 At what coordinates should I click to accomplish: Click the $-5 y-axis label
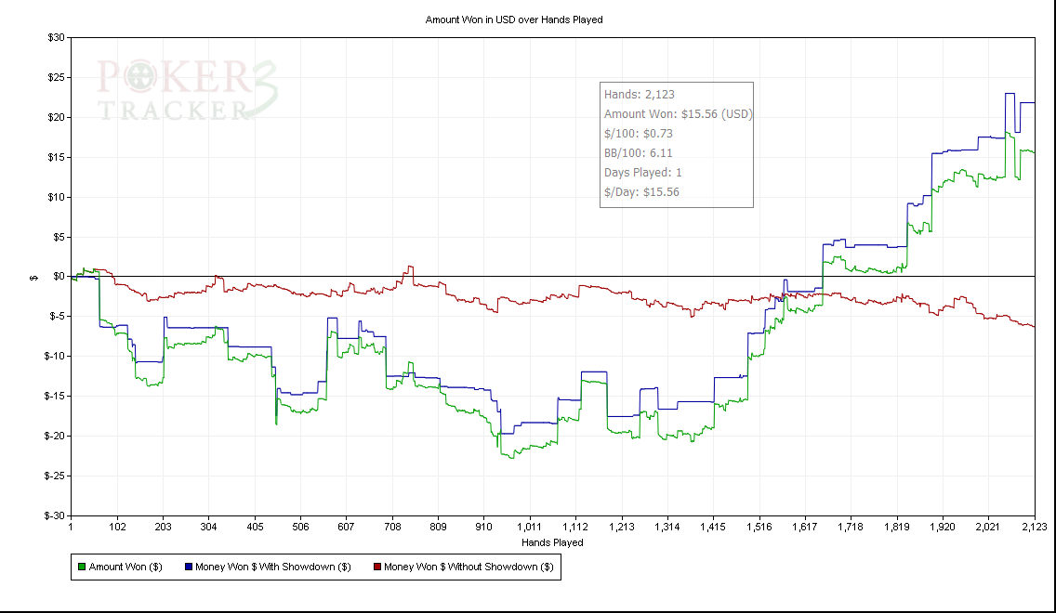(x=58, y=317)
